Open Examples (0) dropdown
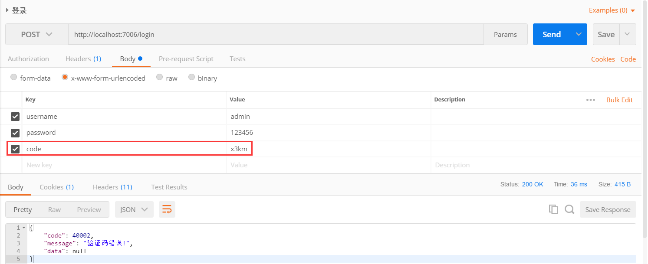Screen dimensions: 648x264 (612, 10)
